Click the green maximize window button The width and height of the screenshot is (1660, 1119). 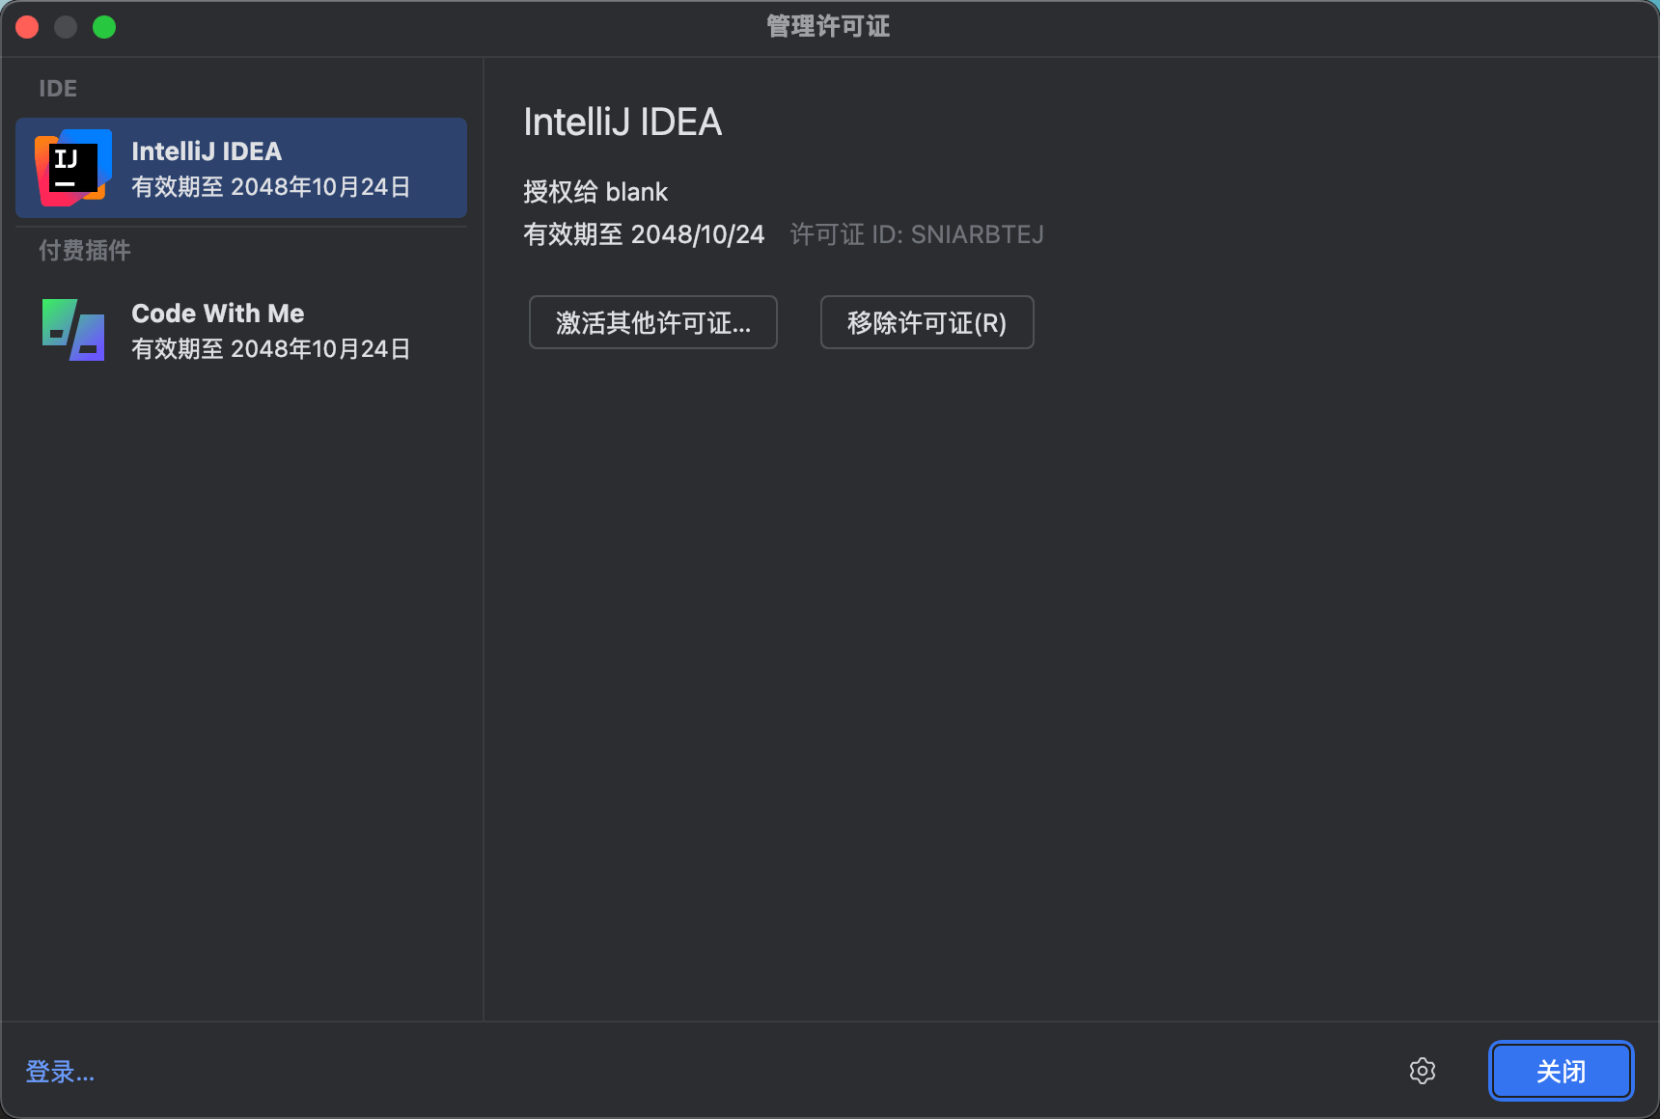(x=104, y=27)
